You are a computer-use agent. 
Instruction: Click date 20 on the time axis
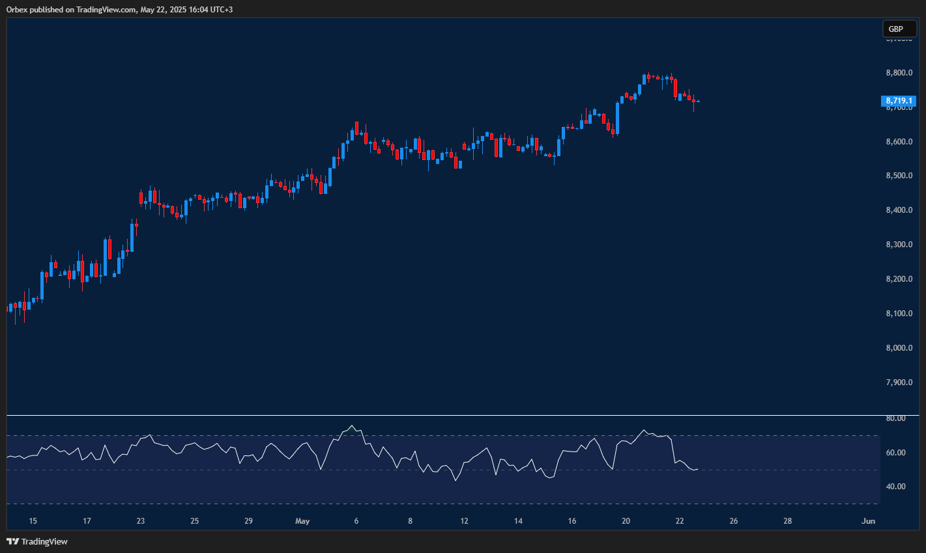626,521
